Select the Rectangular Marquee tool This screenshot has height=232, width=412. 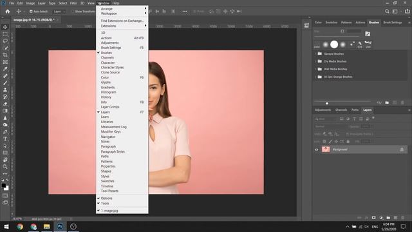[5, 34]
